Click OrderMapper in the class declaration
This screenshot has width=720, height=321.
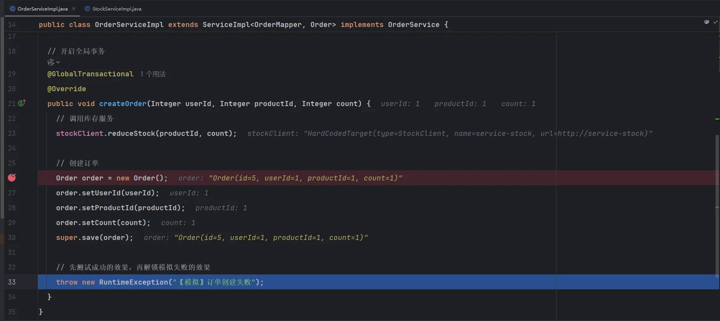point(278,25)
